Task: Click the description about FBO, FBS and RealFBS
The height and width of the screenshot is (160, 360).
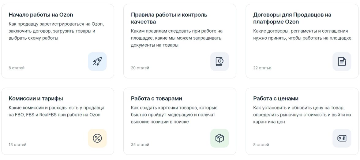Action: 56,111
